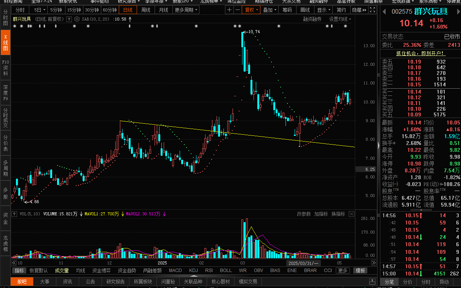The width and height of the screenshot is (461, 288).
Task: Switch chart period to 周线
Action: click(145, 10)
